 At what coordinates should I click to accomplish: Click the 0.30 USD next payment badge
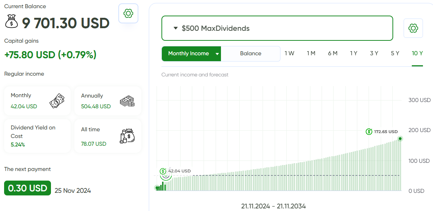[x=28, y=188]
